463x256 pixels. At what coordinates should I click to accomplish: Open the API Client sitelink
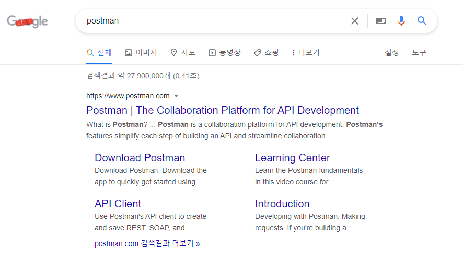click(118, 204)
